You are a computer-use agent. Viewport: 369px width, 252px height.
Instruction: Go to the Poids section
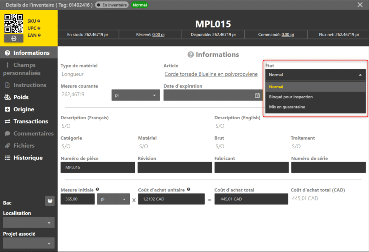point(21,97)
